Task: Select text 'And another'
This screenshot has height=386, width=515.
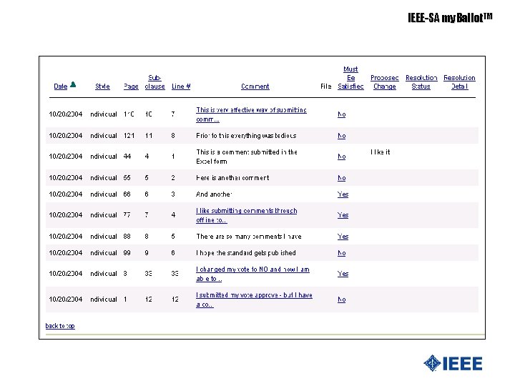Action: pos(214,194)
